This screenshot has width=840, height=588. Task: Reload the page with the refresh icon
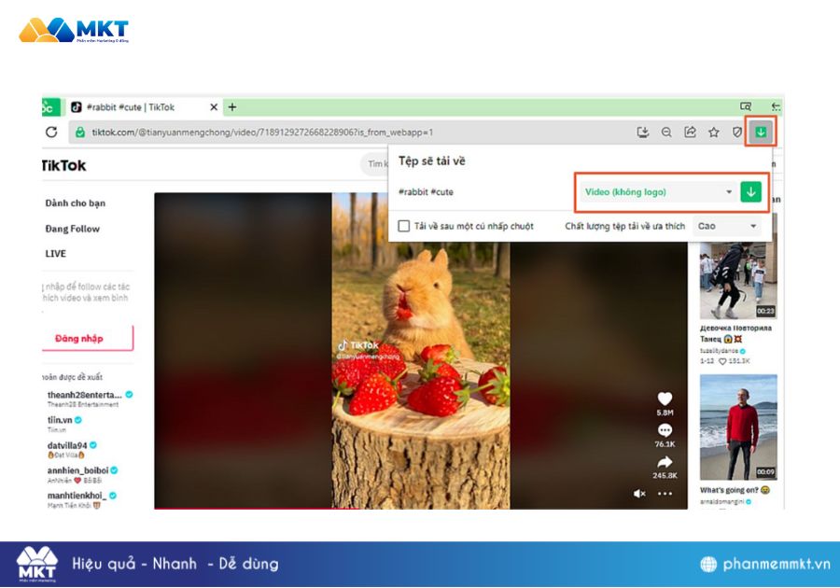coord(51,133)
